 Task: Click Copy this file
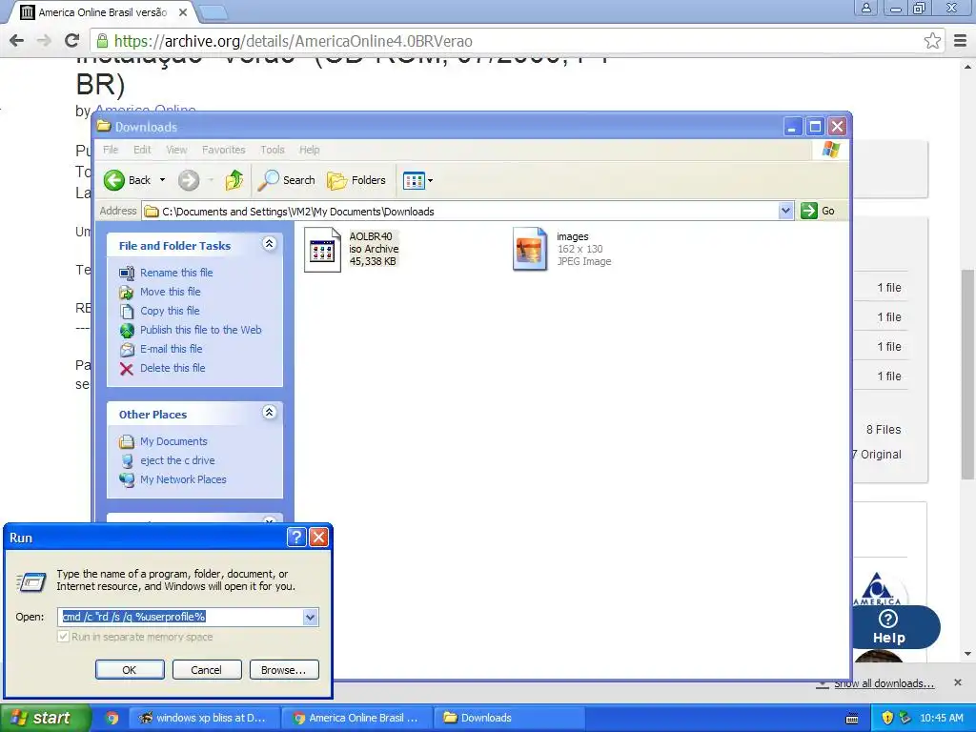(x=170, y=311)
